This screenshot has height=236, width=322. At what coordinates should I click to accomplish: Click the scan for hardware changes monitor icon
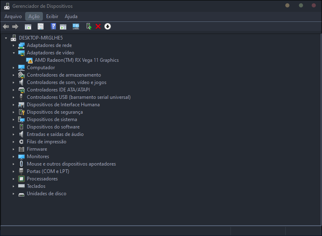pyautogui.click(x=76, y=26)
